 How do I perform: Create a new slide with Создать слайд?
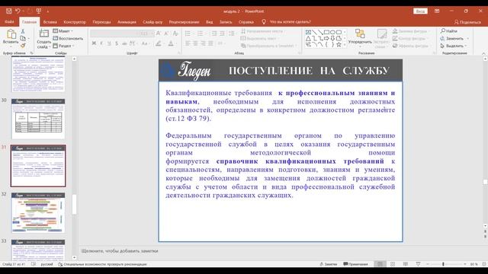(43, 39)
